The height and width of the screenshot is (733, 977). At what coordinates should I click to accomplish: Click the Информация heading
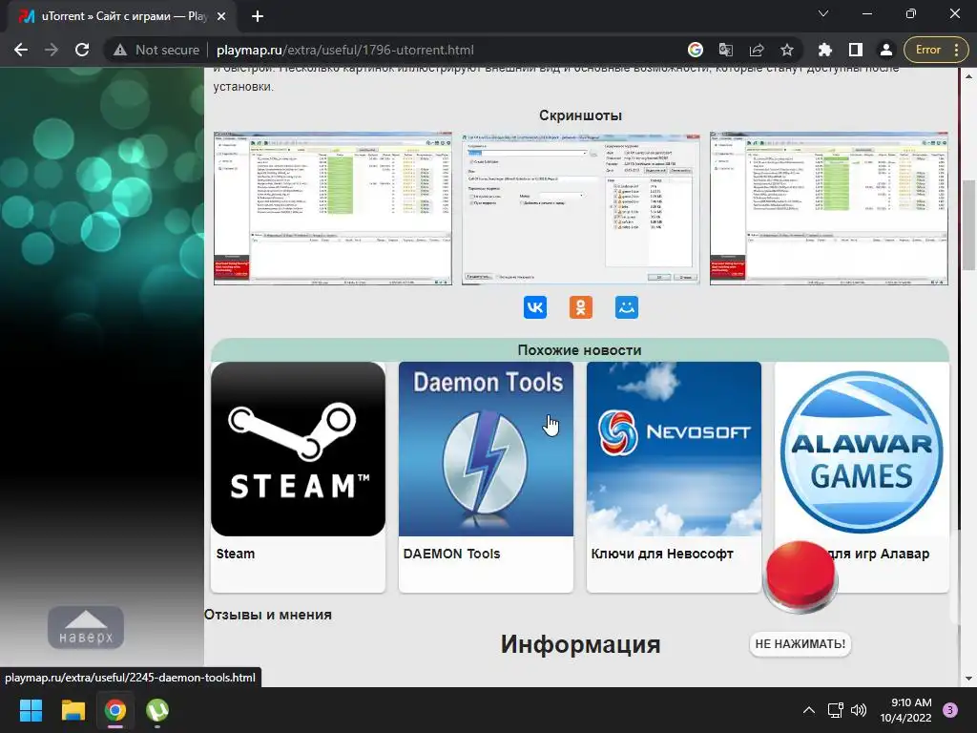pos(580,644)
